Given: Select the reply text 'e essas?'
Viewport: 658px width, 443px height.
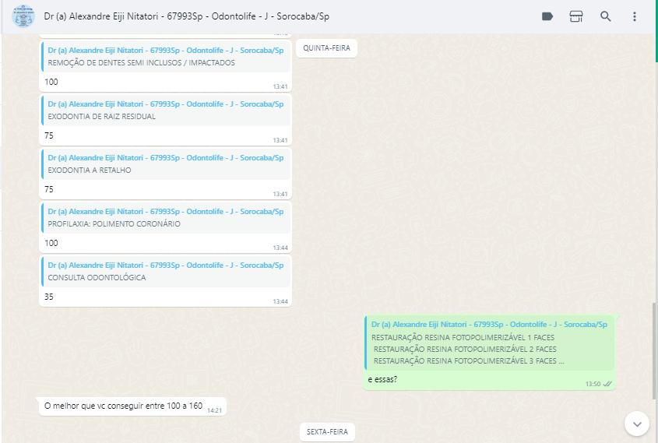Looking at the screenshot, I should coord(382,380).
